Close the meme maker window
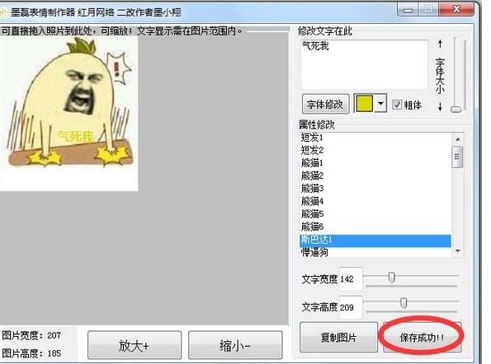 point(456,9)
